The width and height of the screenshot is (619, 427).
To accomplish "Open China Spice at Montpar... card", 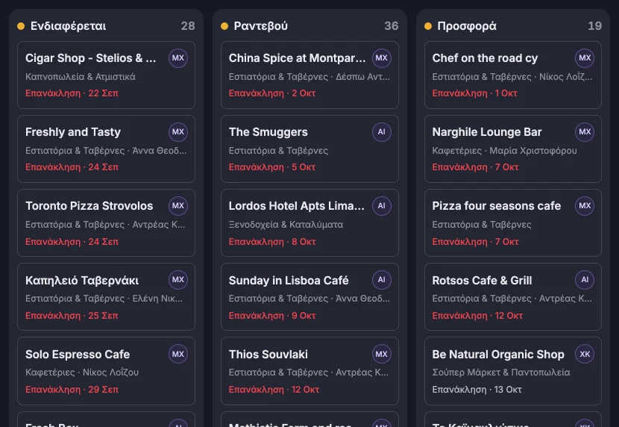I will tap(309, 75).
